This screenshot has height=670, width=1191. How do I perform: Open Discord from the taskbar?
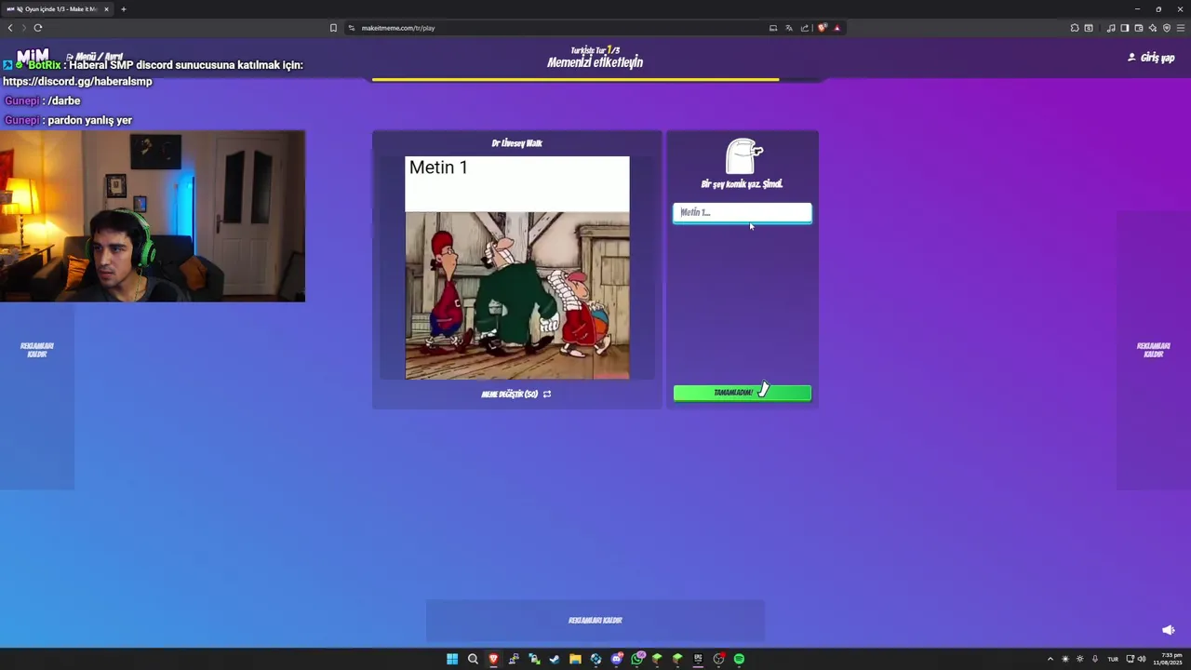click(x=616, y=659)
